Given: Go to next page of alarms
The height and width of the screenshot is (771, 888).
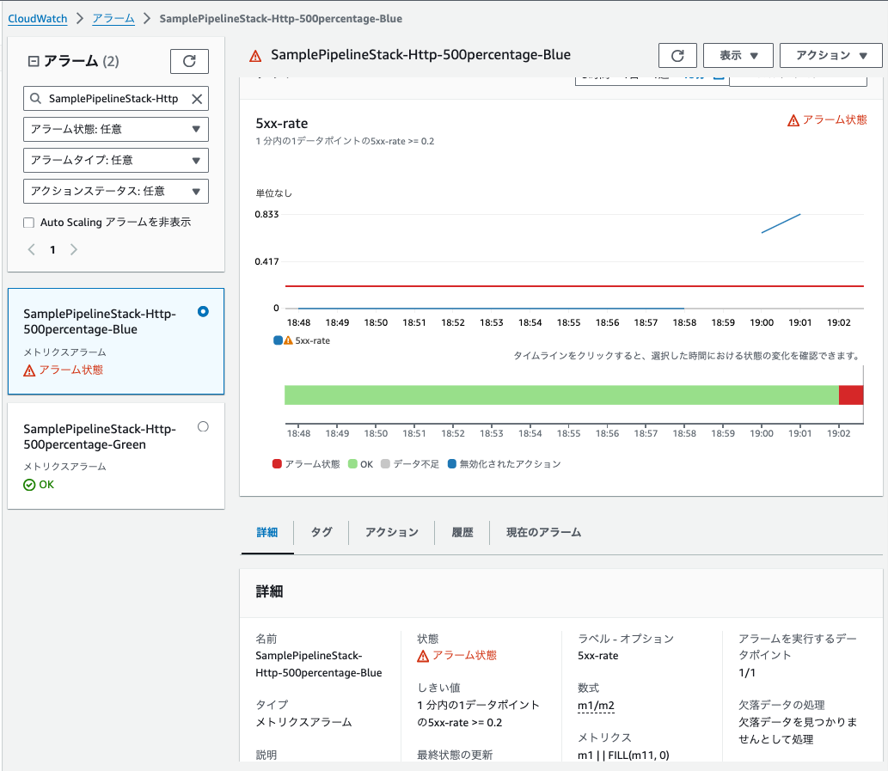Looking at the screenshot, I should click(74, 249).
